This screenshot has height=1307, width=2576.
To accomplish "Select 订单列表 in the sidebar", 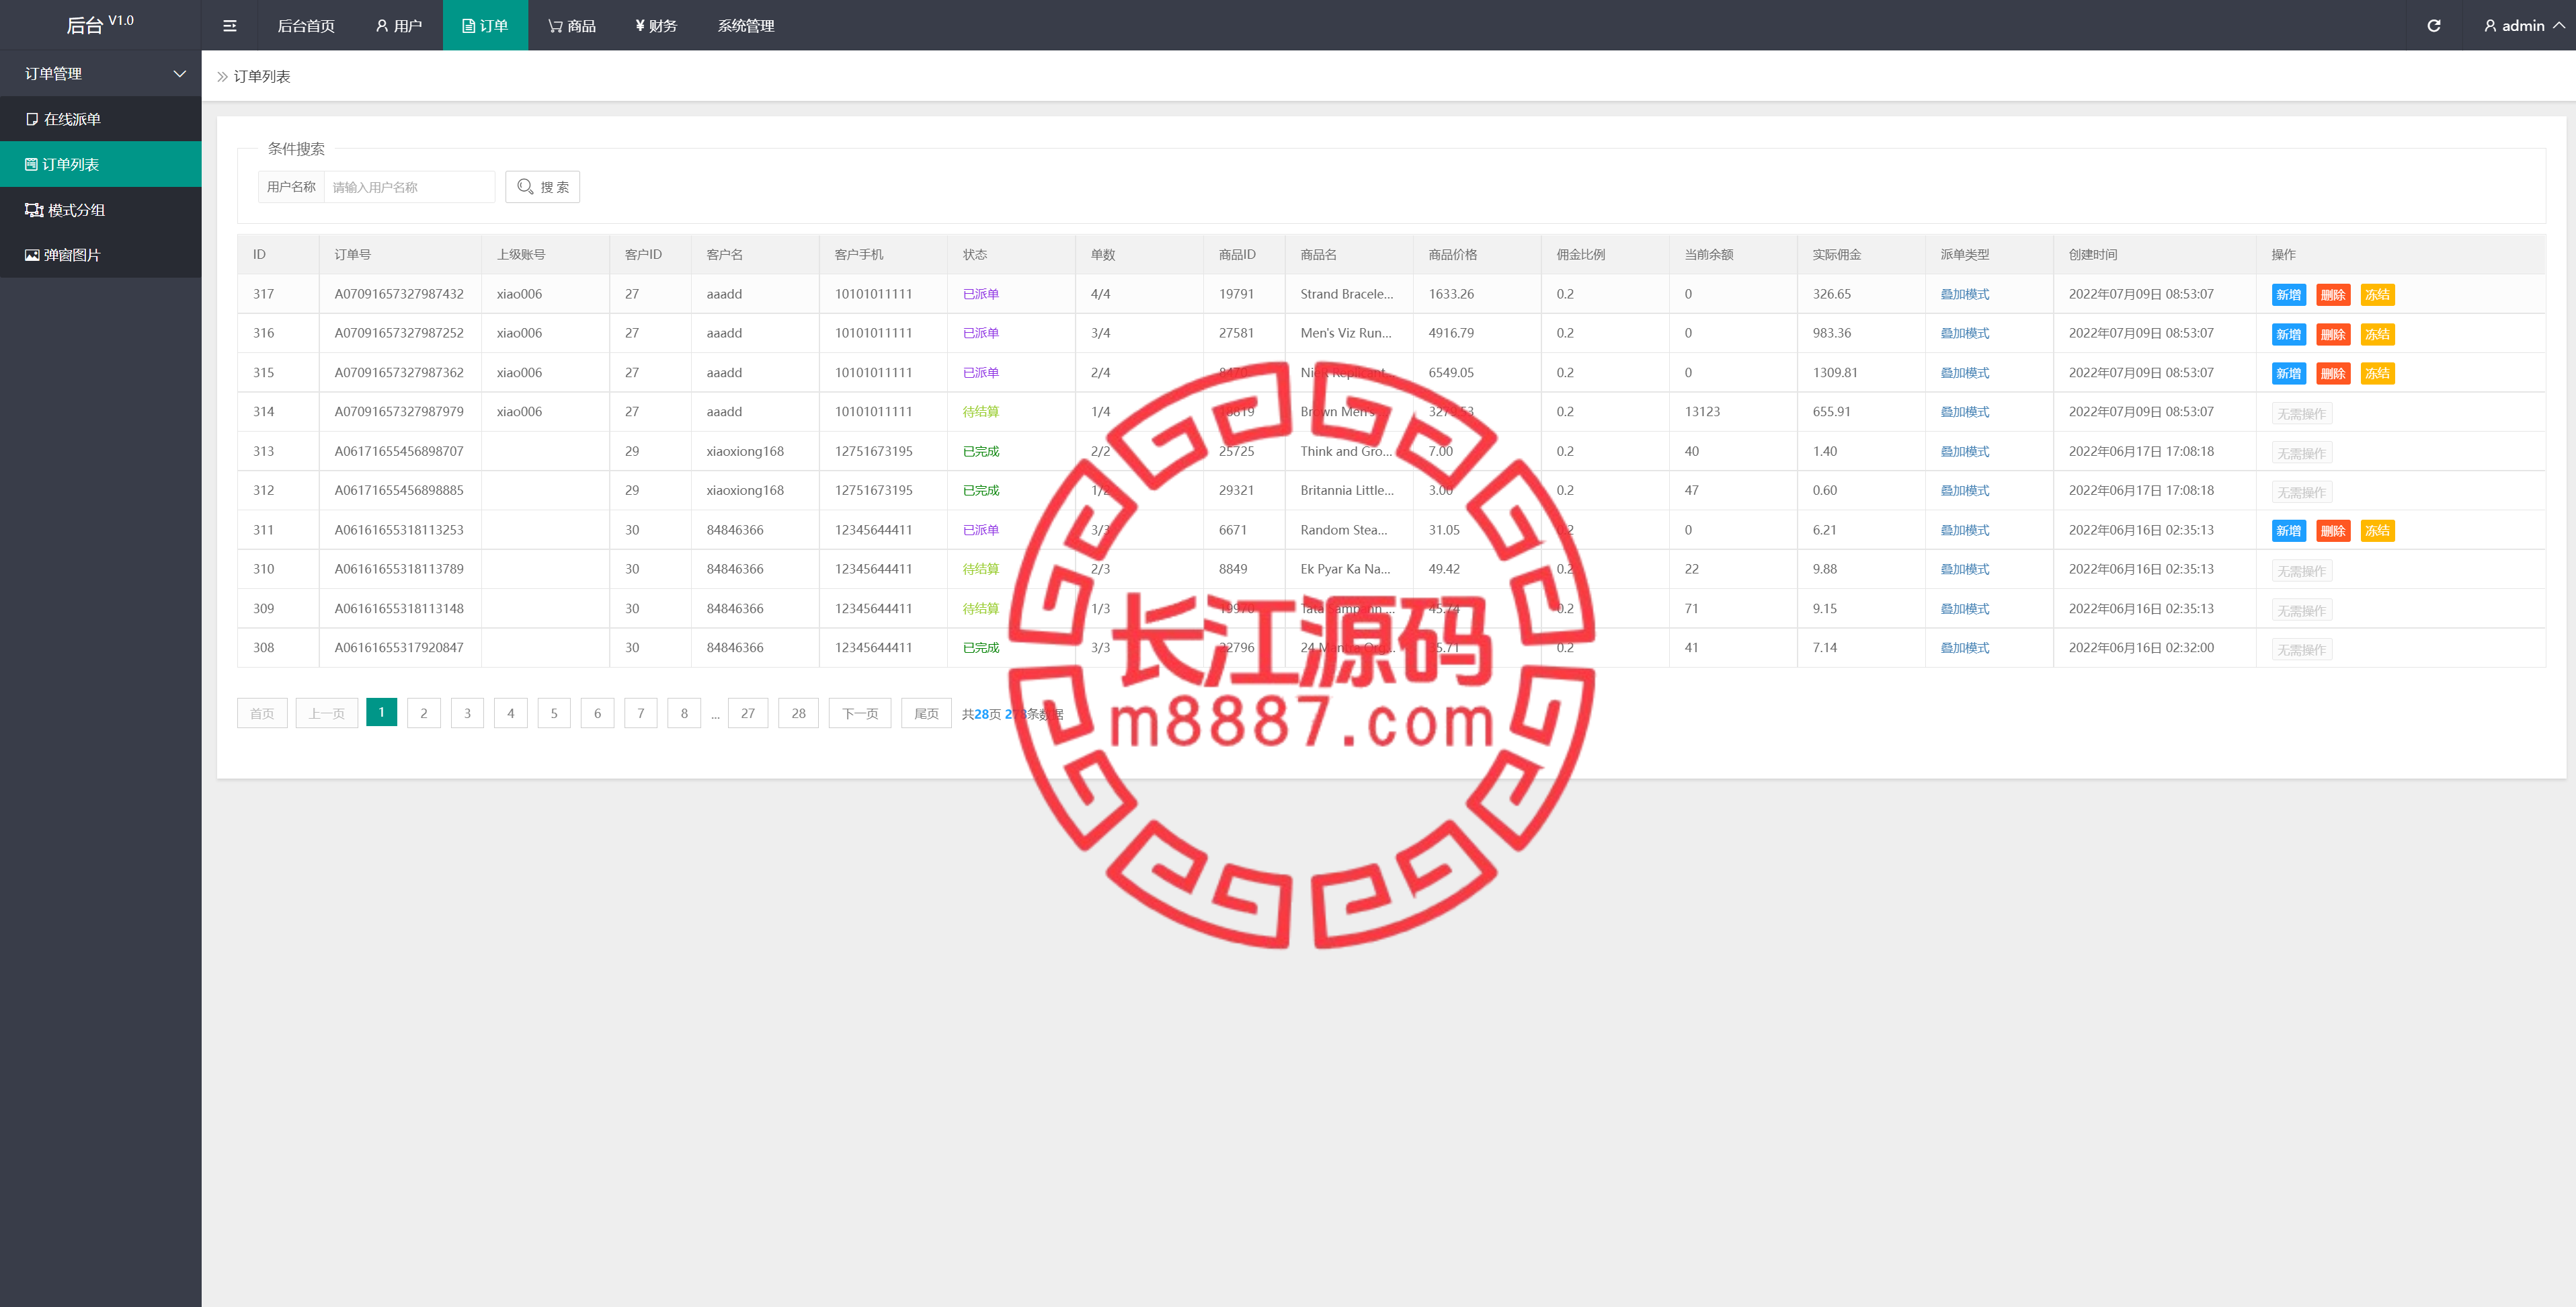I will pos(100,164).
